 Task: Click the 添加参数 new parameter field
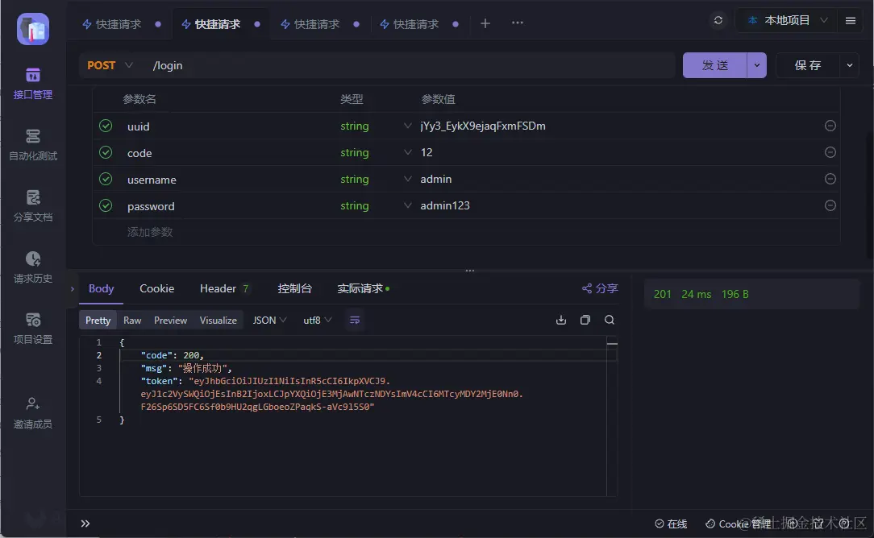pyautogui.click(x=149, y=232)
